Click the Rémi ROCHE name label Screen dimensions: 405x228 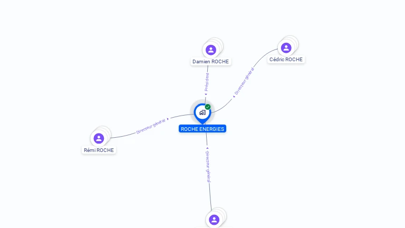tap(99, 150)
